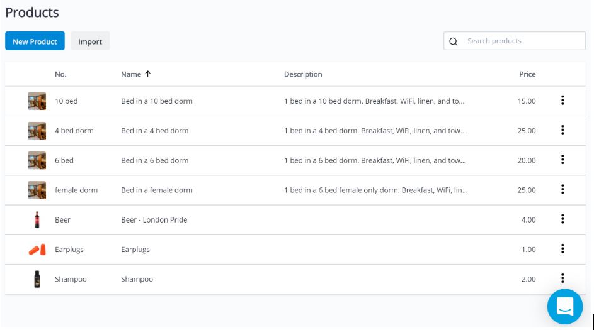Click the Description column header

click(303, 74)
